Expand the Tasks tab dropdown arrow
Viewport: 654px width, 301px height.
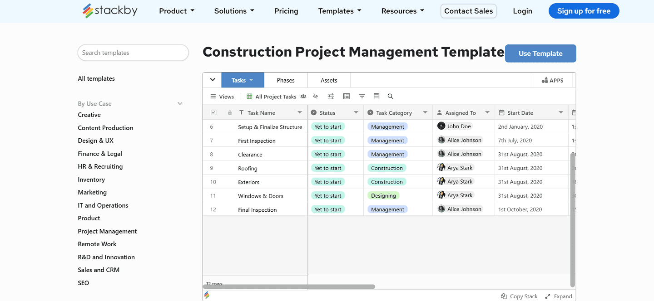click(253, 80)
